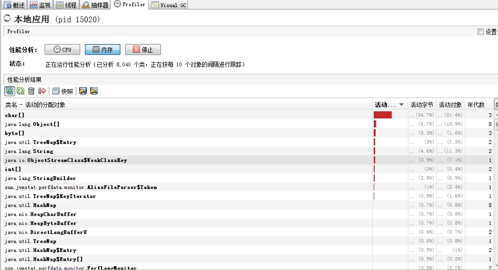498x270 pixels.
Task: Switch to the 监视 monitor tab
Action: click(40, 5)
